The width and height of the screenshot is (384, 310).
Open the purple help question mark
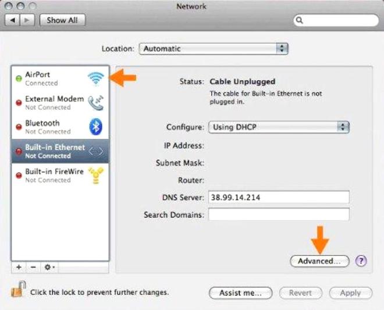coord(361,261)
